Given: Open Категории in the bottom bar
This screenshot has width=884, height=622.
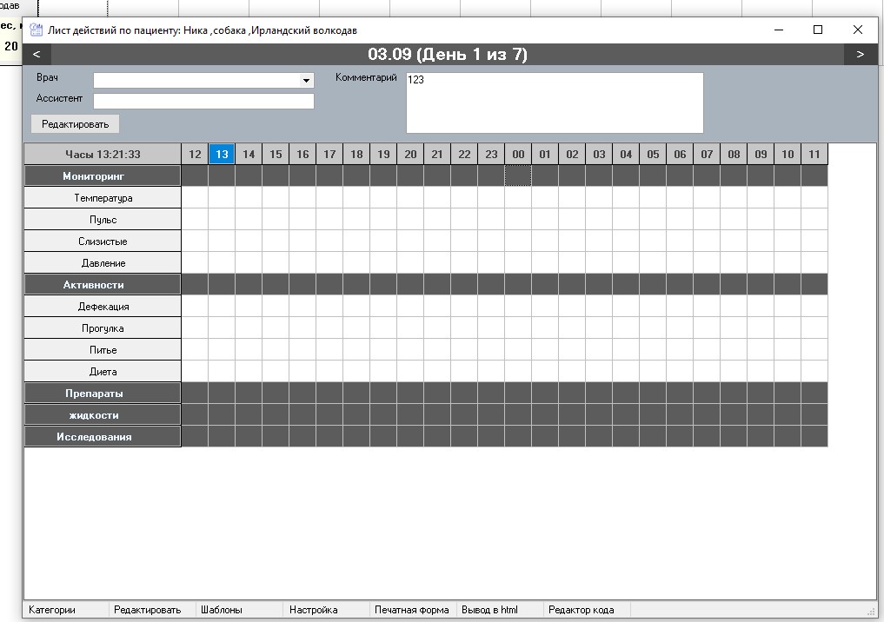Looking at the screenshot, I should click(52, 610).
